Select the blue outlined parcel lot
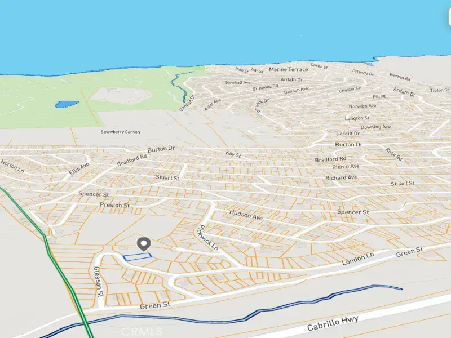 click(x=138, y=257)
